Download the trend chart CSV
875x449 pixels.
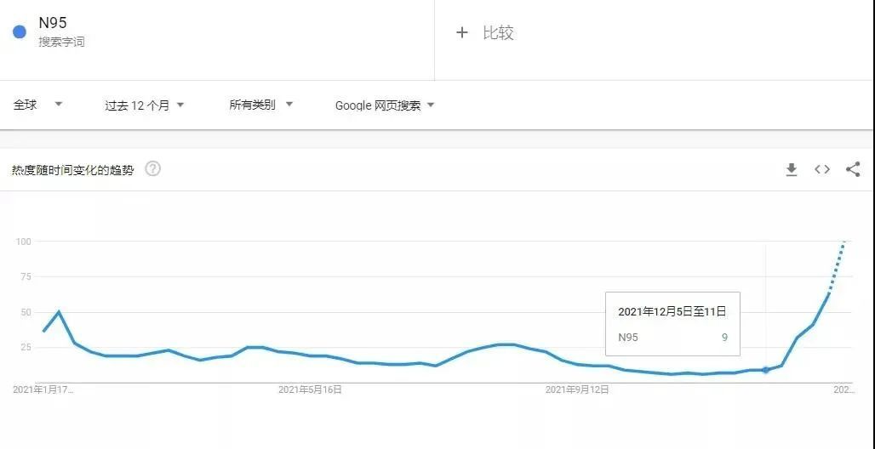(792, 169)
